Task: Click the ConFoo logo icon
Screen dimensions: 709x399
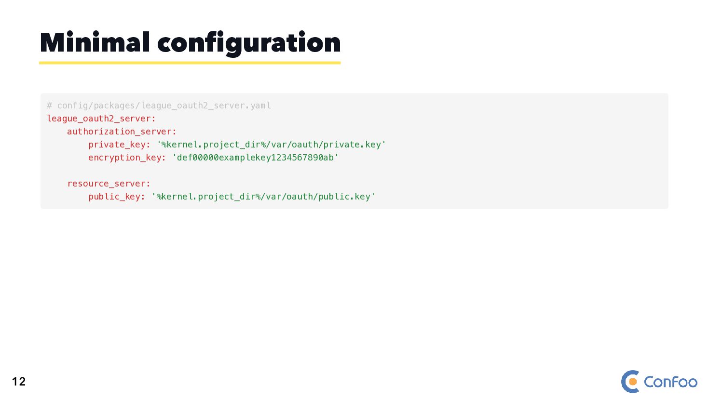Action: [630, 382]
